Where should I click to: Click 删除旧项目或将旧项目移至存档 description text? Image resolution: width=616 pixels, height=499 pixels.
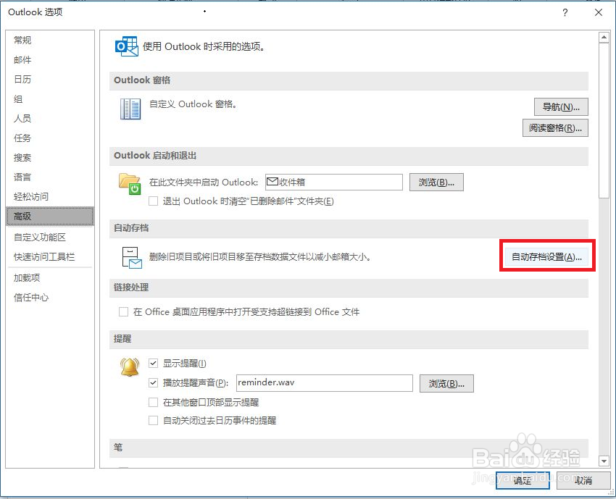click(260, 257)
